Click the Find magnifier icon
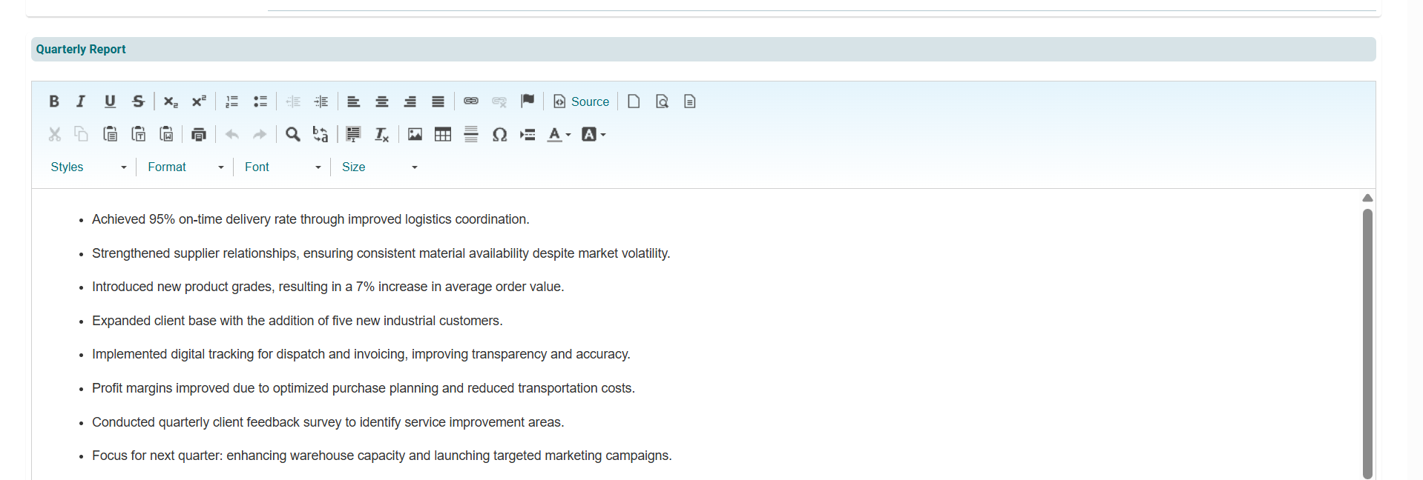This screenshot has width=1423, height=480. 293,134
